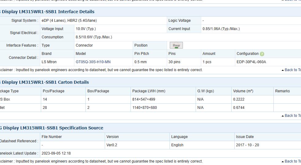Click the Configuration column header text
Screen dimensions: 301x165
point(248,54)
